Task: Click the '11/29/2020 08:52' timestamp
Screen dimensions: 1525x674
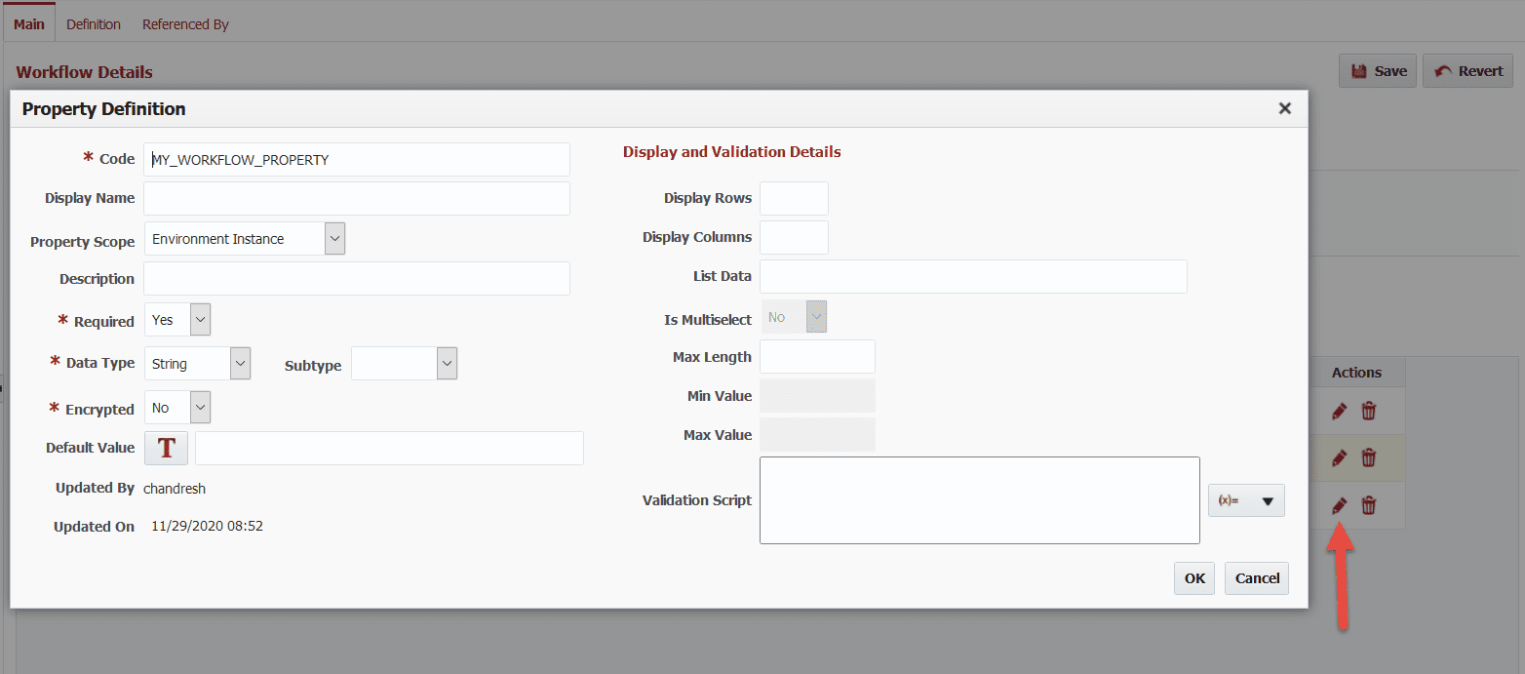Action: (207, 526)
